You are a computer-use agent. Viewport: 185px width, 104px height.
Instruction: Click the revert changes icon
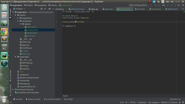coord(179,5)
